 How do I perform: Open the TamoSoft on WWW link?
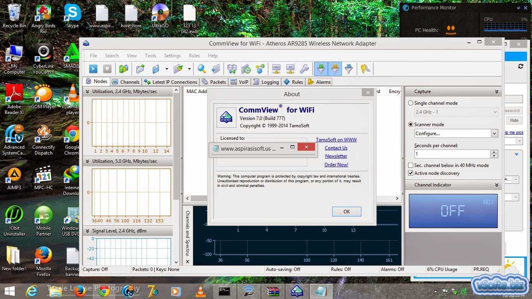point(336,140)
